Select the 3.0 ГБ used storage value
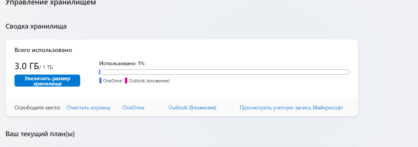This screenshot has width=418, height=147. click(x=27, y=66)
